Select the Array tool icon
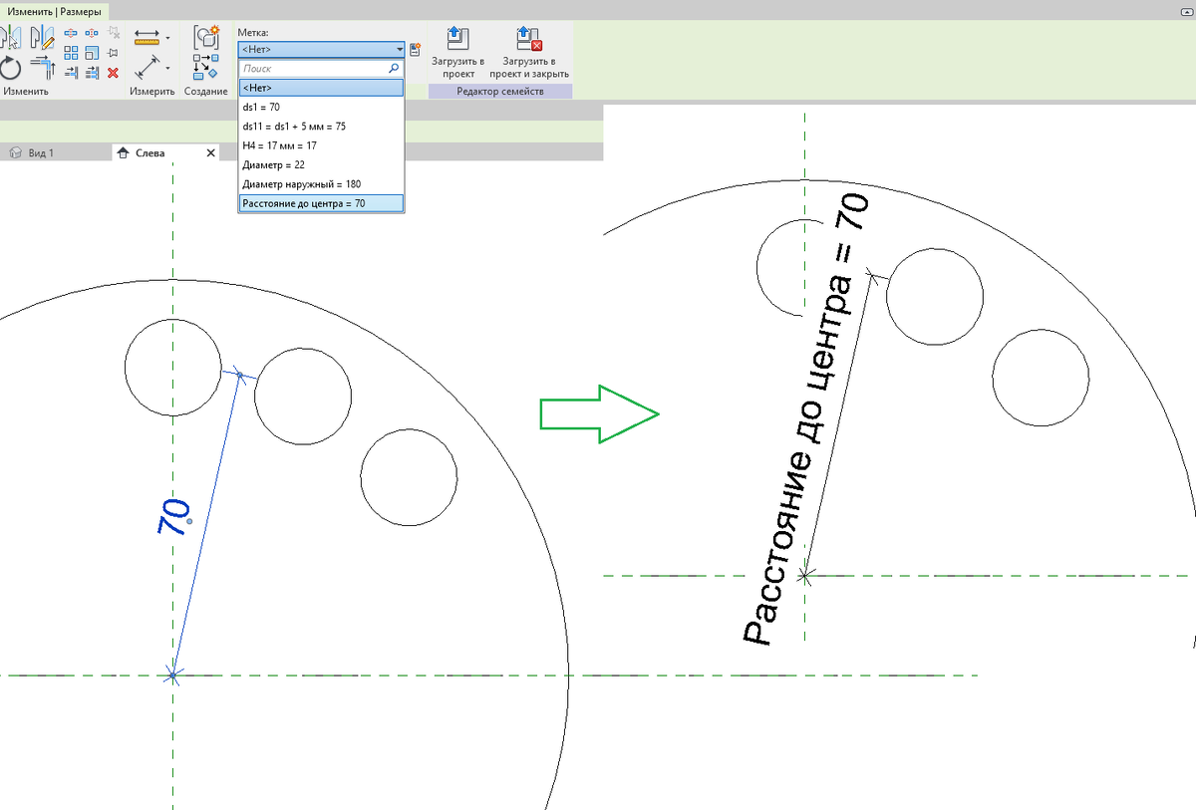 click(71, 53)
